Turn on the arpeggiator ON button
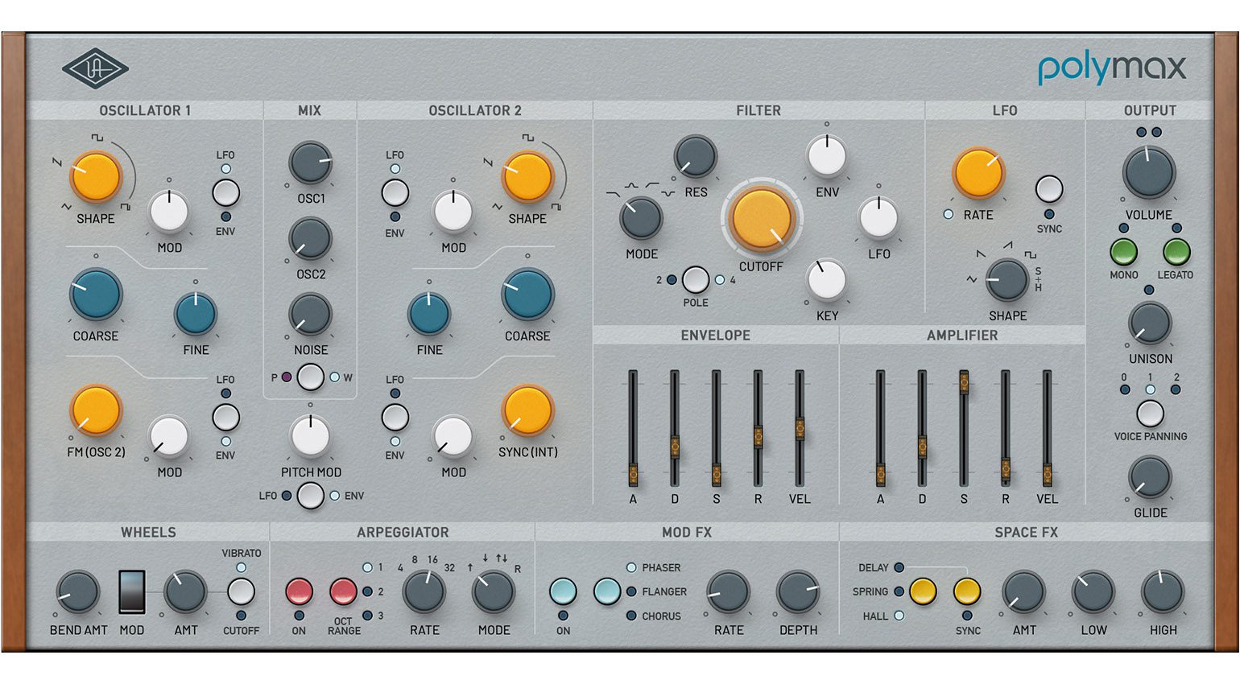 click(x=300, y=592)
